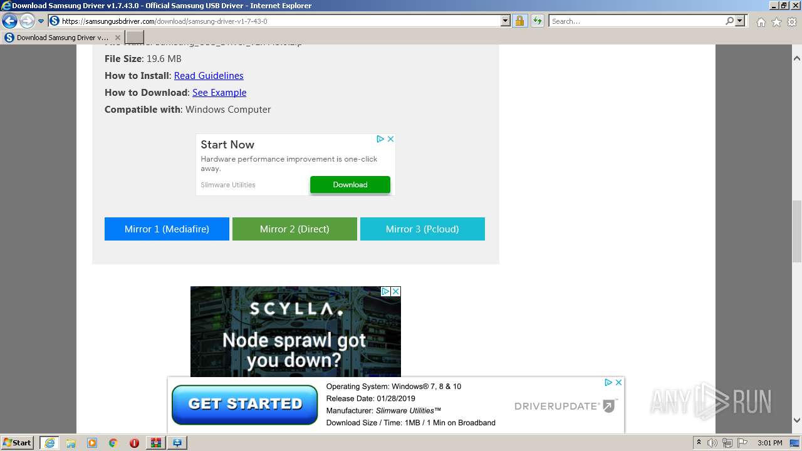The image size is (802, 451).
Task: Open Google Chrome taskbar icon
Action: pyautogui.click(x=113, y=443)
